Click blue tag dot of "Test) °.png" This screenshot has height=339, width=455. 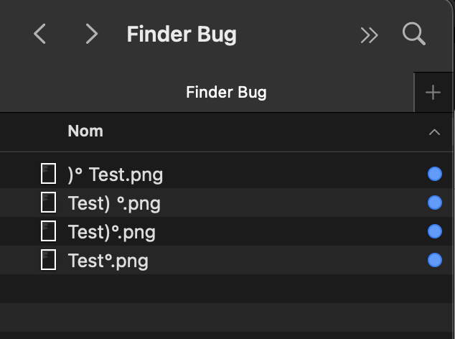[x=434, y=203]
